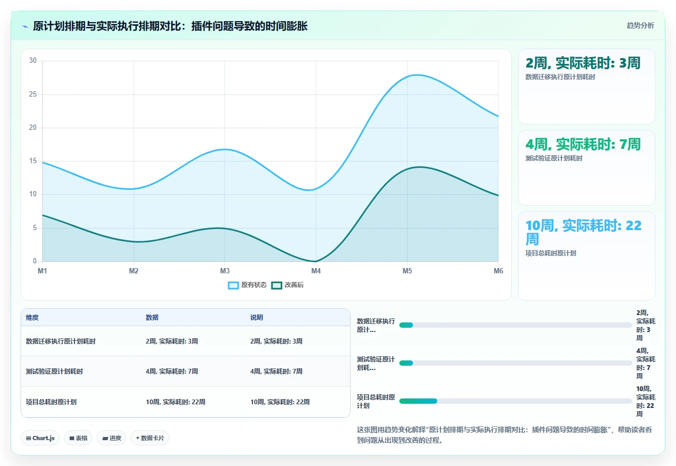Click 4周, 实际耗时: 7周 in 数据 column
The height and width of the screenshot is (466, 676).
point(172,372)
